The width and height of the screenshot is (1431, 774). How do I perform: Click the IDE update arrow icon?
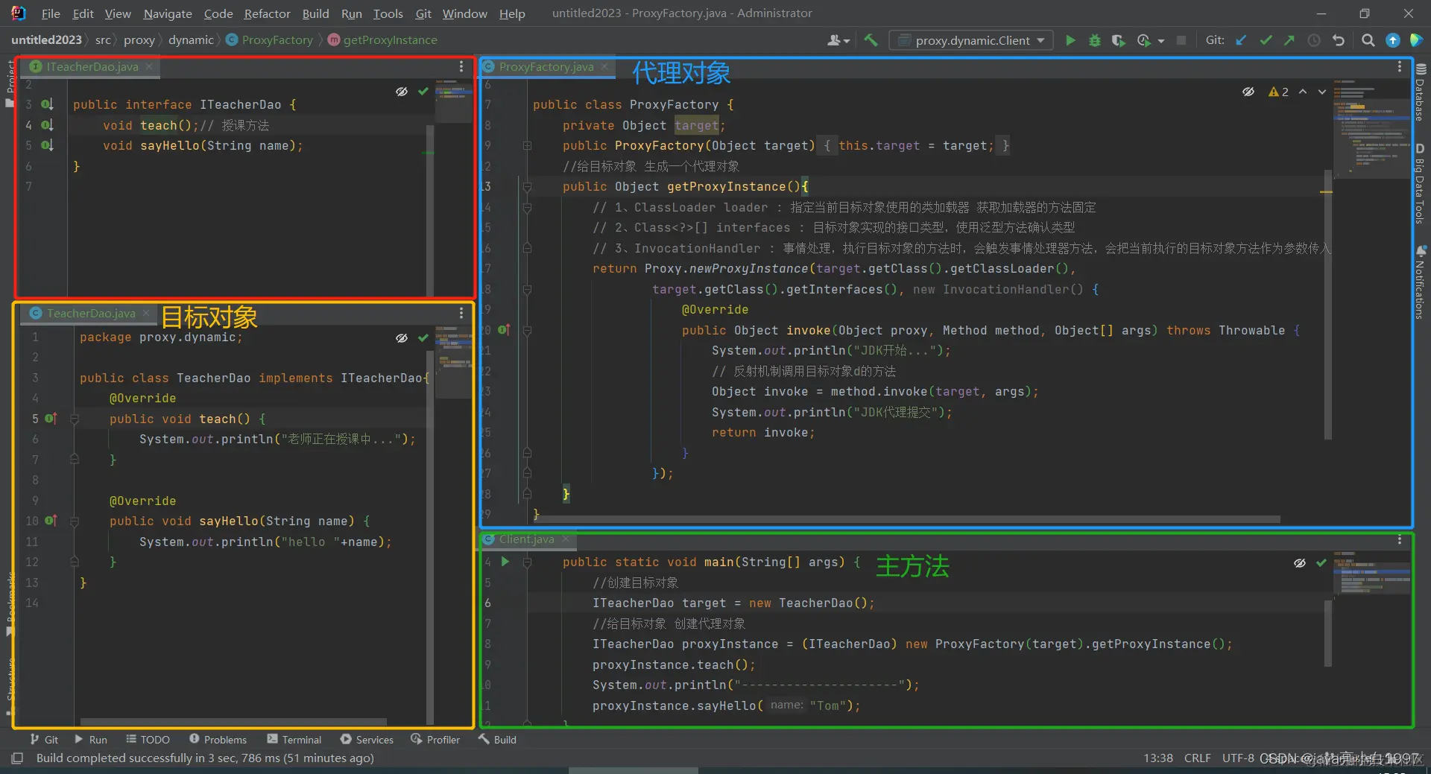(1392, 40)
